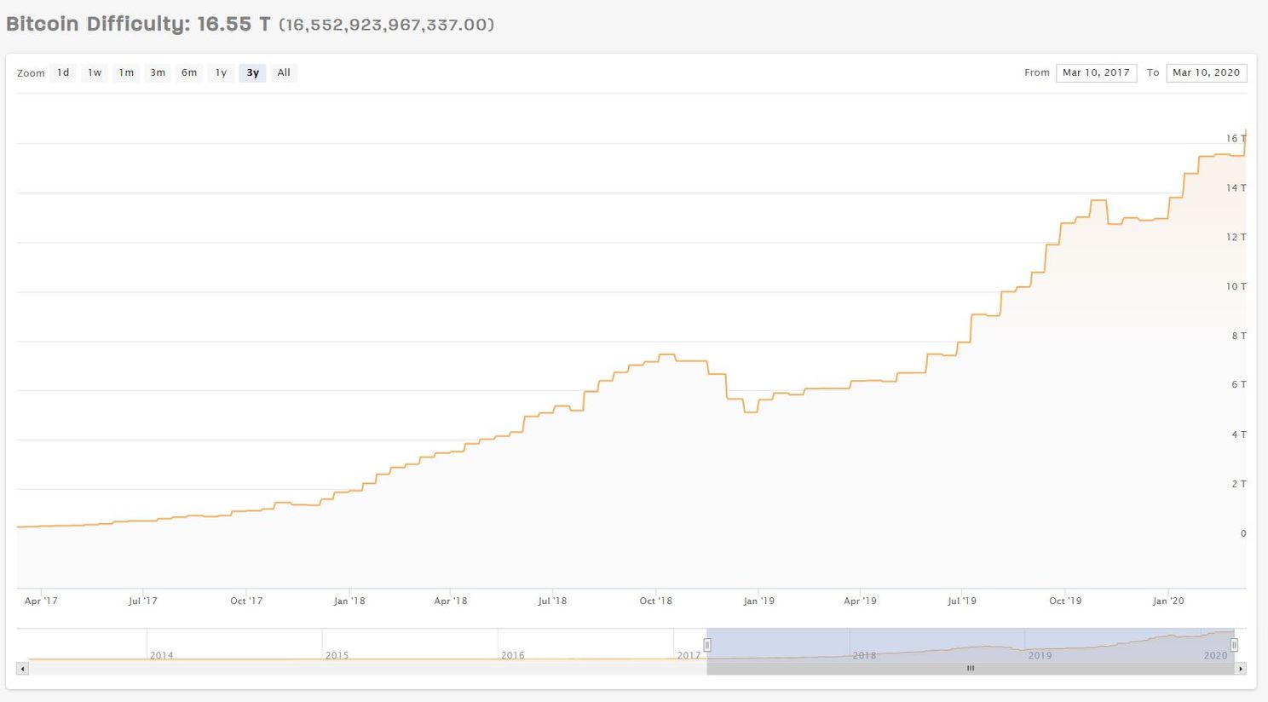Select the 6m zoom range

pyautogui.click(x=189, y=72)
